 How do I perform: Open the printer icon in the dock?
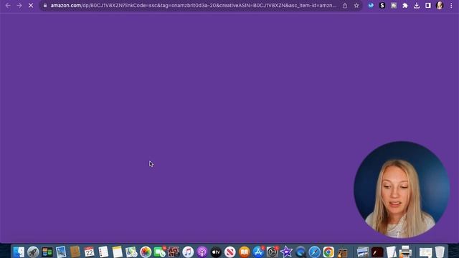[405, 252]
